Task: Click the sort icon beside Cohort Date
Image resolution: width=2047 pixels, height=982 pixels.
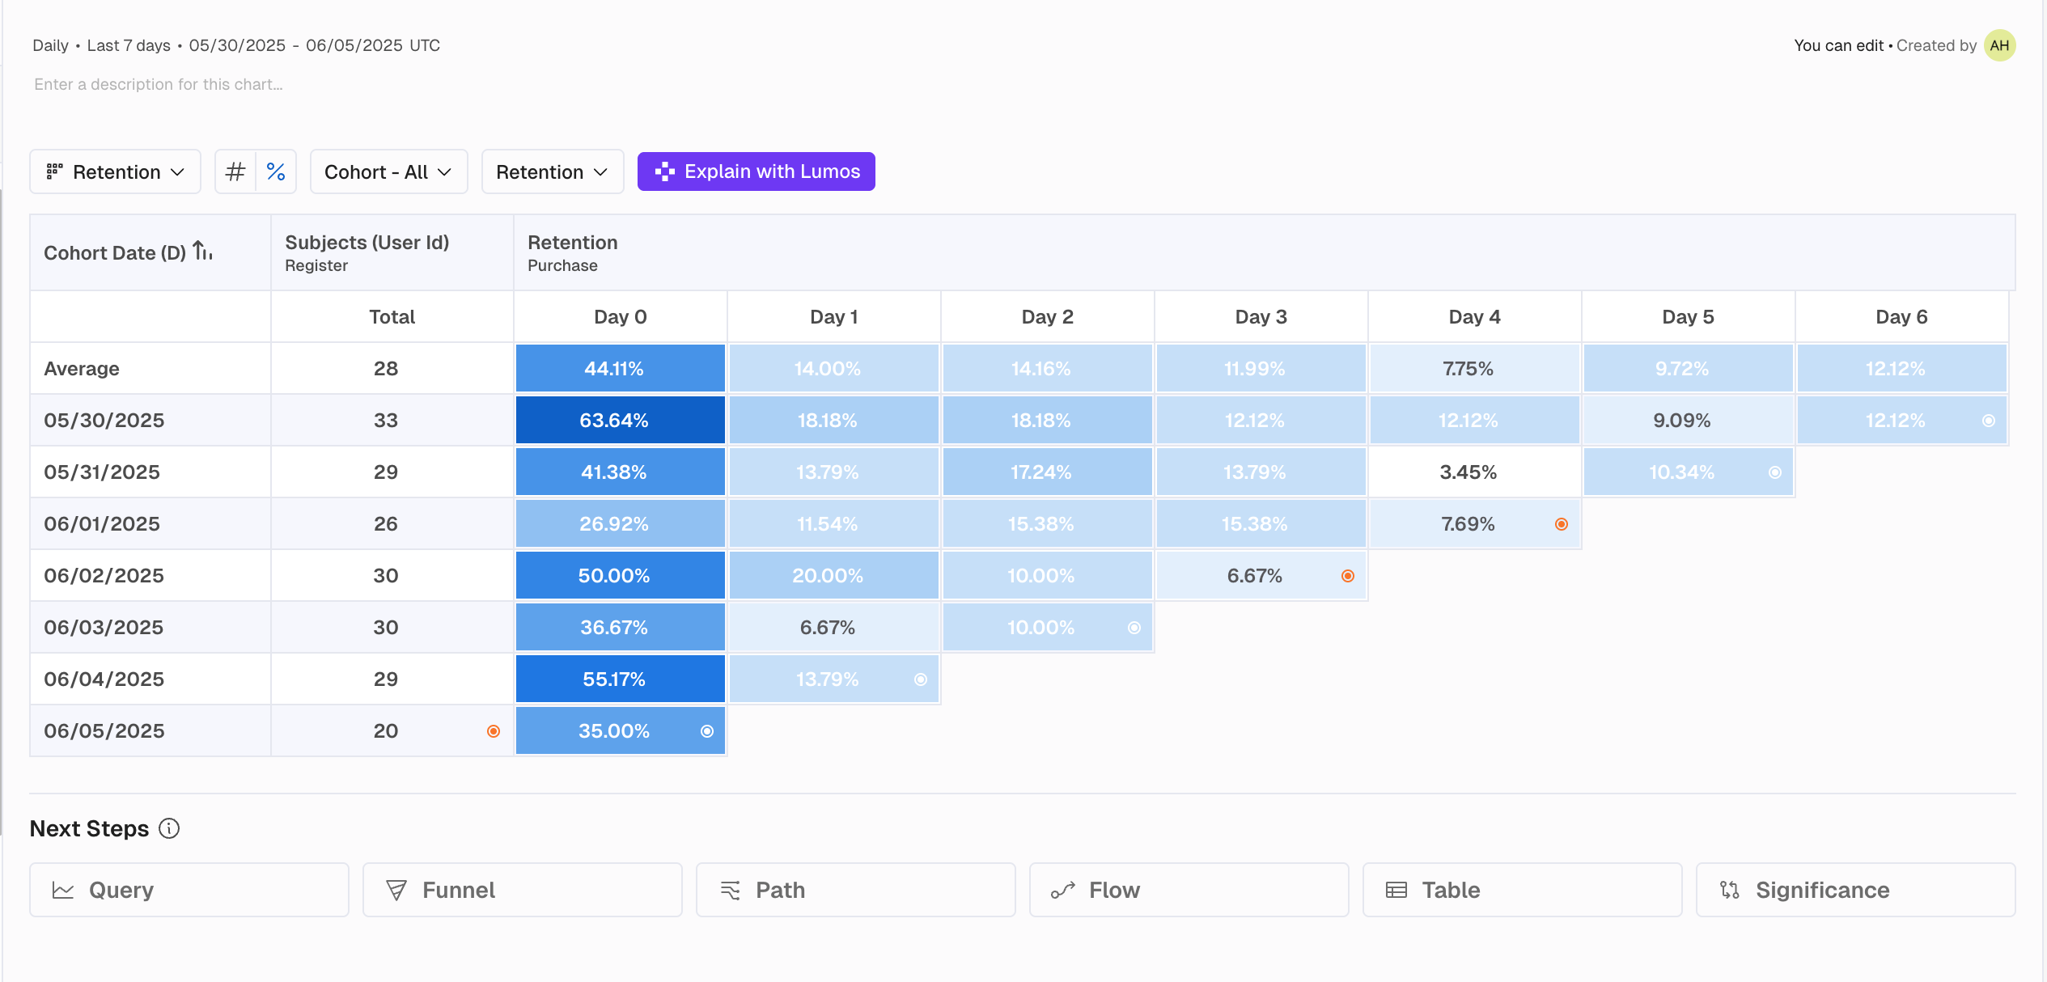Action: 202,252
